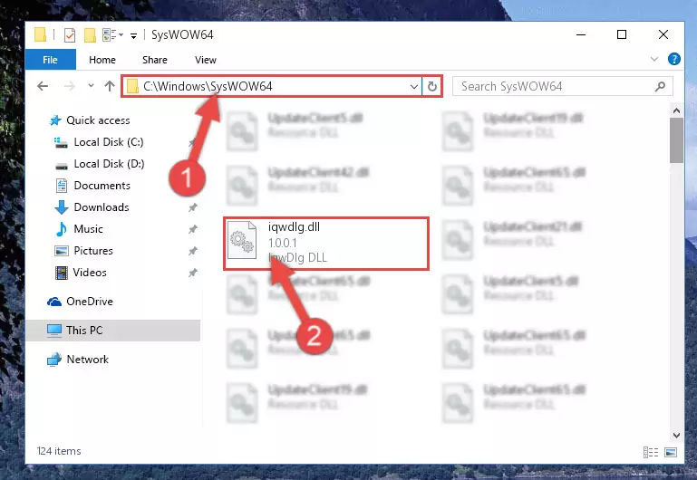The width and height of the screenshot is (697, 480).
Task: Close the SysWOW64 Explorer window
Action: tap(663, 34)
